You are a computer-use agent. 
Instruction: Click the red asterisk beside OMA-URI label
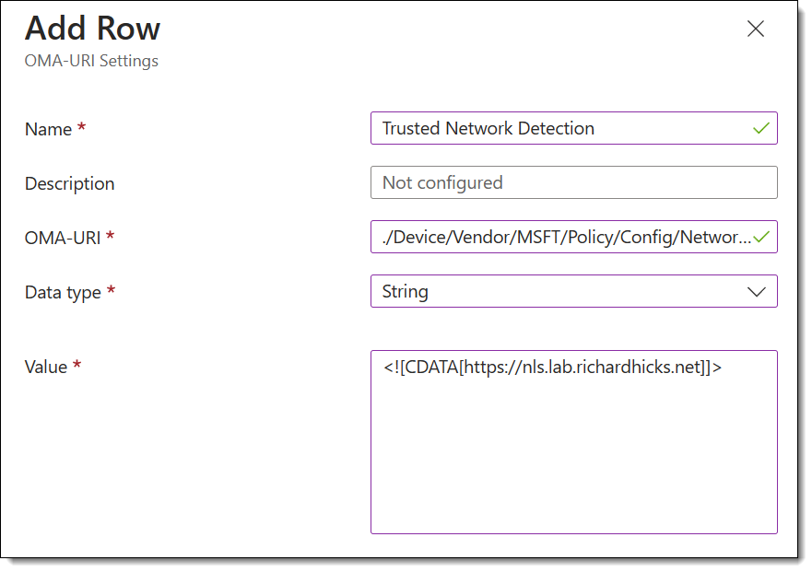(x=110, y=236)
